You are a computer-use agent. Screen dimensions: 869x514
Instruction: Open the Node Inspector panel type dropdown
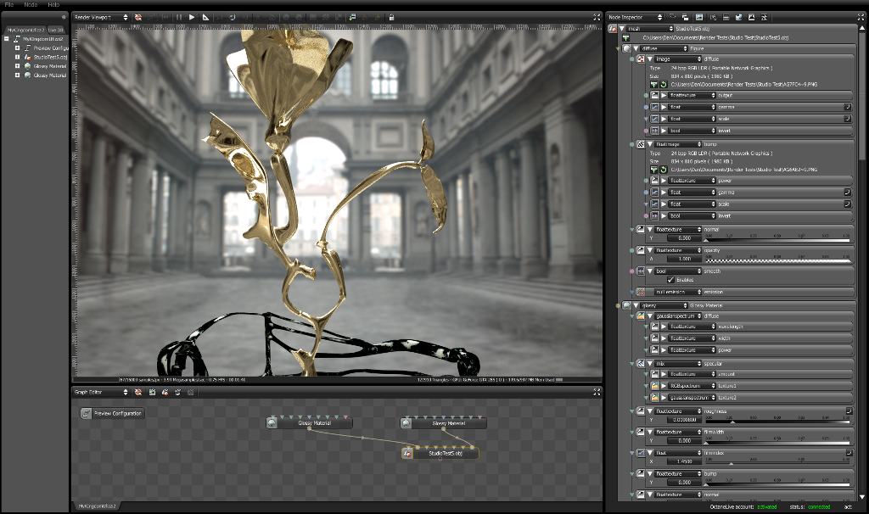635,17
